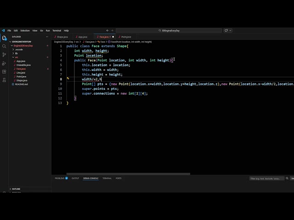
Task: Click the editor horizontal scrollbar
Action: tap(128, 174)
